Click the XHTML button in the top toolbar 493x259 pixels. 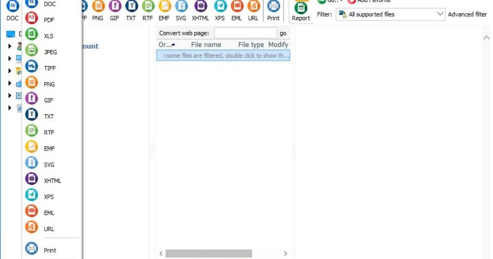(200, 10)
